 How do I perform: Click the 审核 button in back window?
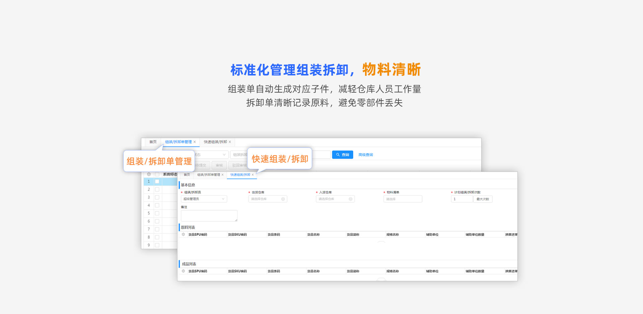click(219, 165)
